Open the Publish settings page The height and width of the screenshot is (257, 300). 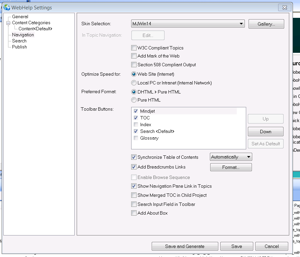20,47
